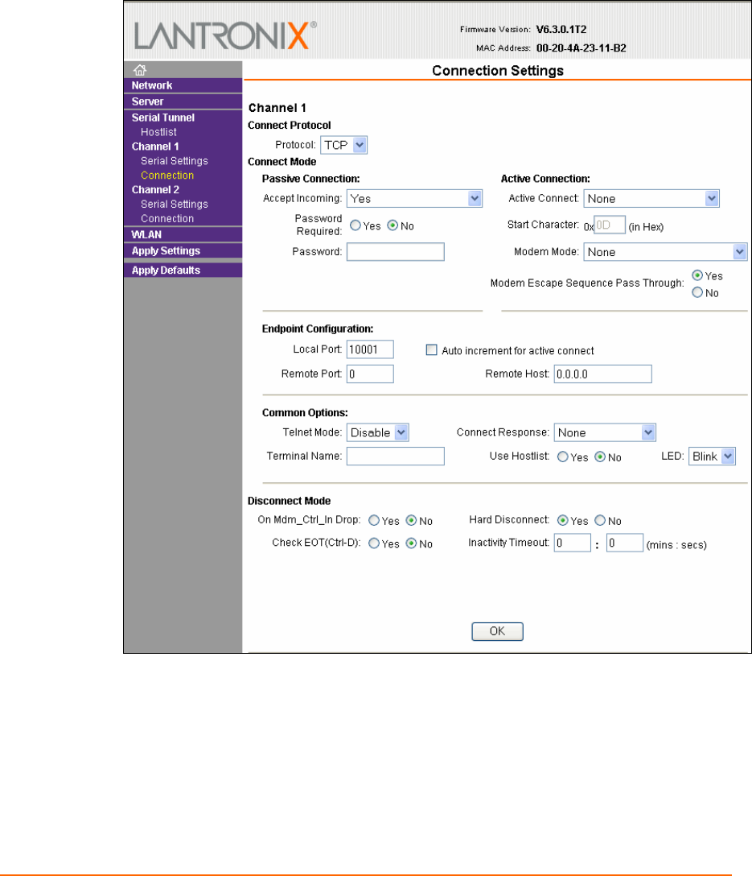Set Hard Disconnect to Yes
Screen dimensions: 752x876
(x=562, y=521)
